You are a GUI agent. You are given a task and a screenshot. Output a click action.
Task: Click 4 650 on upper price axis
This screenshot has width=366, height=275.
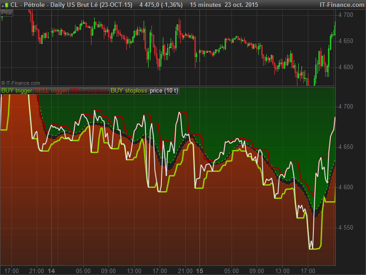pyautogui.click(x=346, y=41)
